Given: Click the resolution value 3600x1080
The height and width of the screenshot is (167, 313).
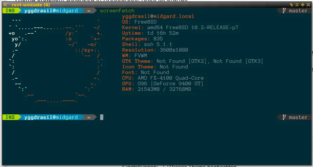Looking at the screenshot, I should pos(174,50).
